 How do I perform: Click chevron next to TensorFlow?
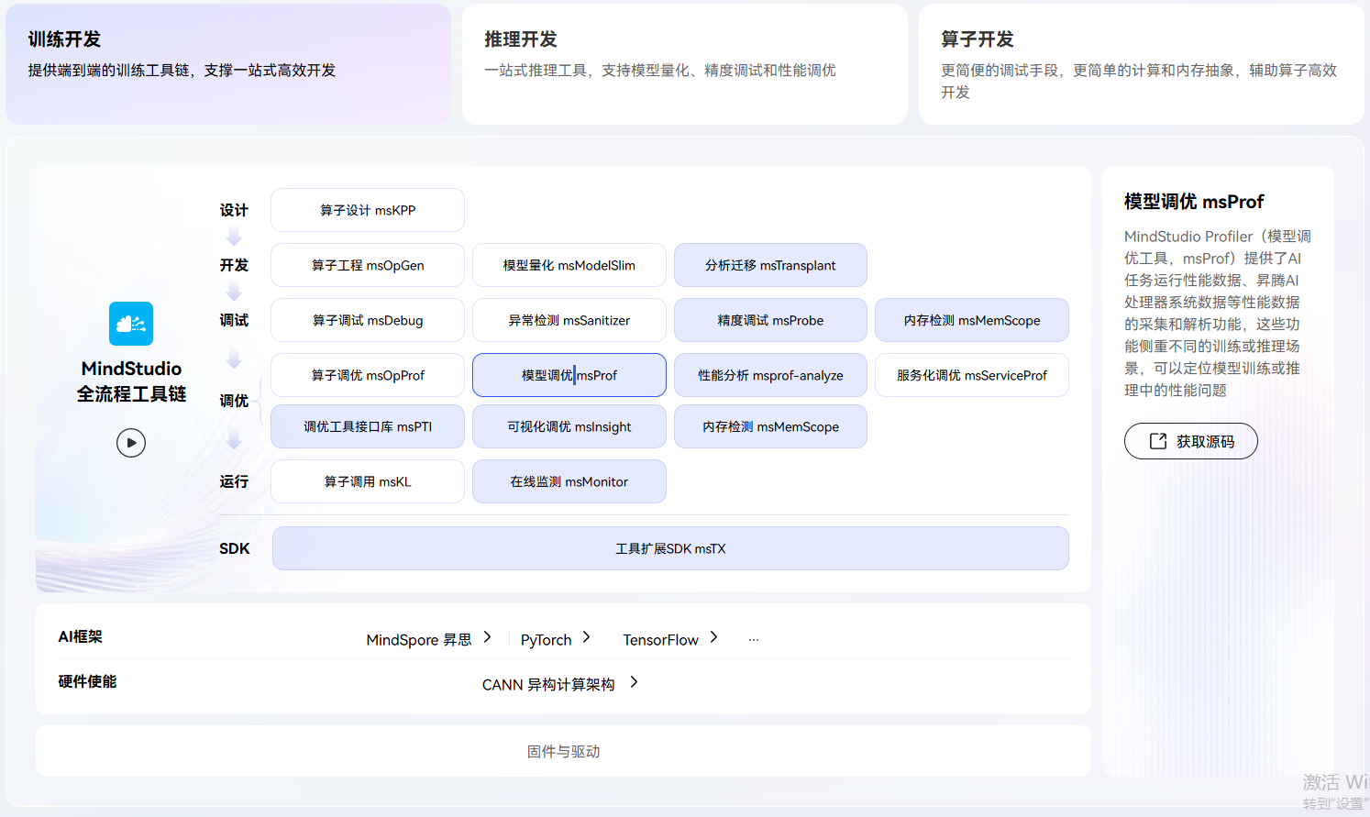[713, 637]
